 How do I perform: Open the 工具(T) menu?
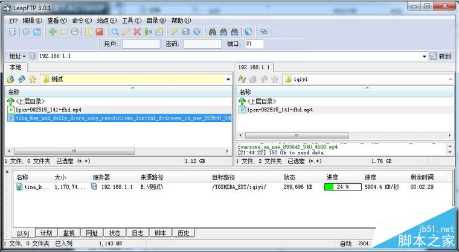132,20
